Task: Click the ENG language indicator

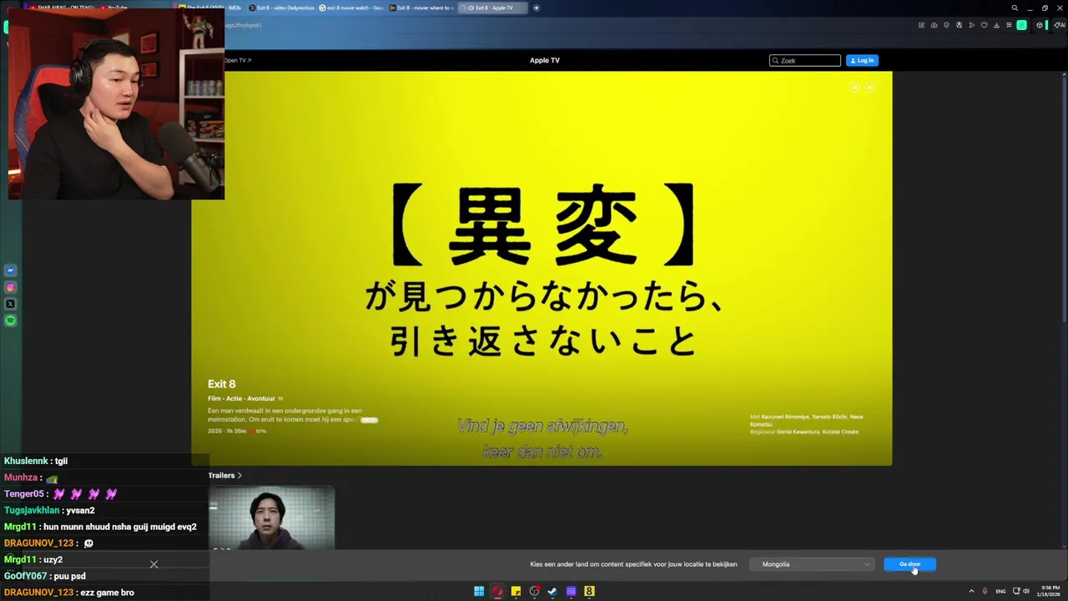Action: (1000, 591)
